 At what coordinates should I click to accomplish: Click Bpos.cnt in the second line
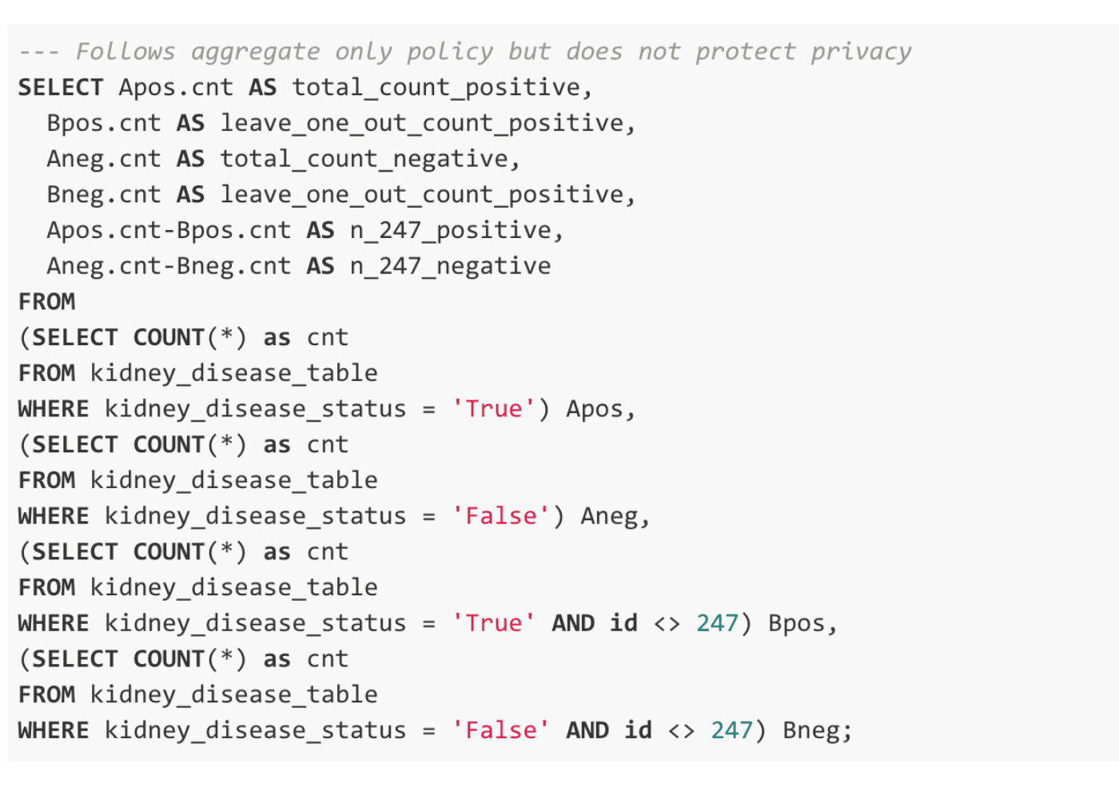[x=103, y=123]
